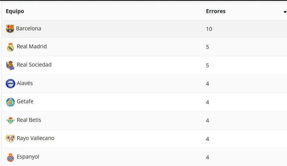The image size is (287, 166).
Task: Click the Barcelona club crest icon
Action: (10, 29)
